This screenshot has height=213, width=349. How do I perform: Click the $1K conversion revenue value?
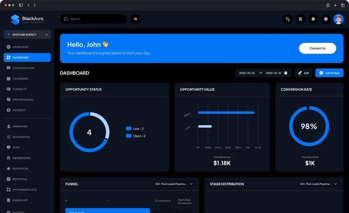pyautogui.click(x=310, y=163)
